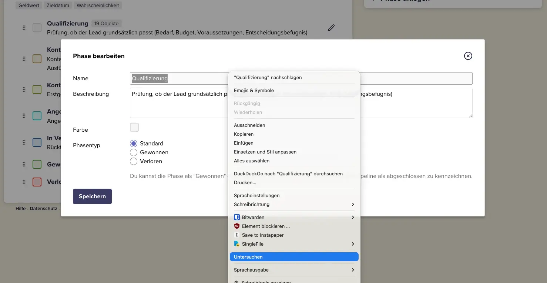Expand the Schreibrichtung submenu
This screenshot has height=283, width=547.
[353, 204]
